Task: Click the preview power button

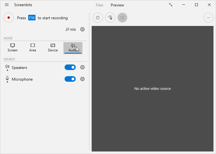Action: 98,18
